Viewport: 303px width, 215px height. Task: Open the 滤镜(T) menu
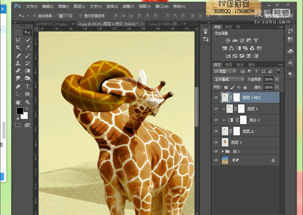tap(128, 6)
